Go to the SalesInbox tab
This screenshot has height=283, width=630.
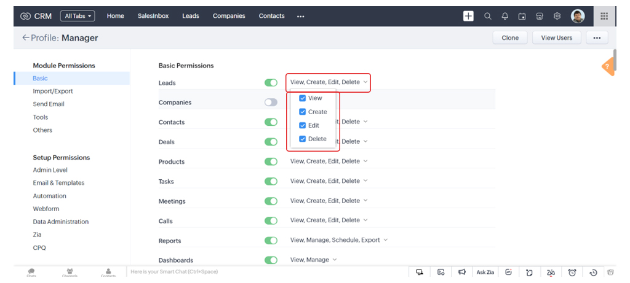(x=153, y=16)
